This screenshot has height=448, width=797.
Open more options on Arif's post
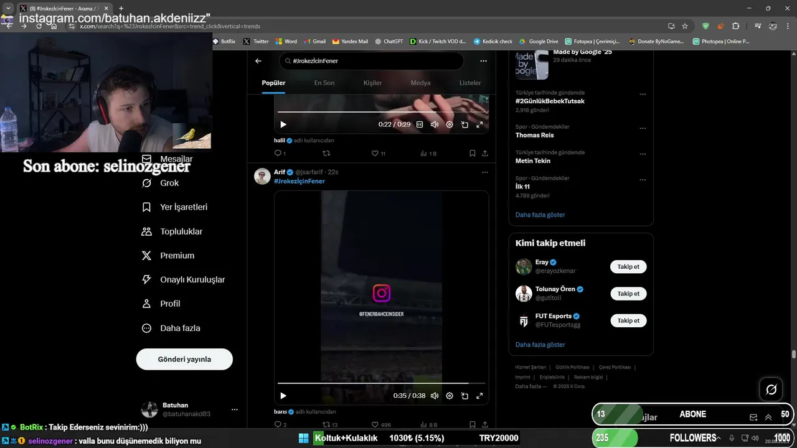(485, 172)
